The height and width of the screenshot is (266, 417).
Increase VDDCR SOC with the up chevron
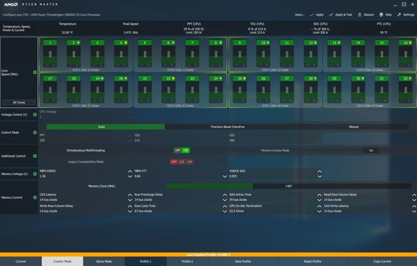pos(319,171)
